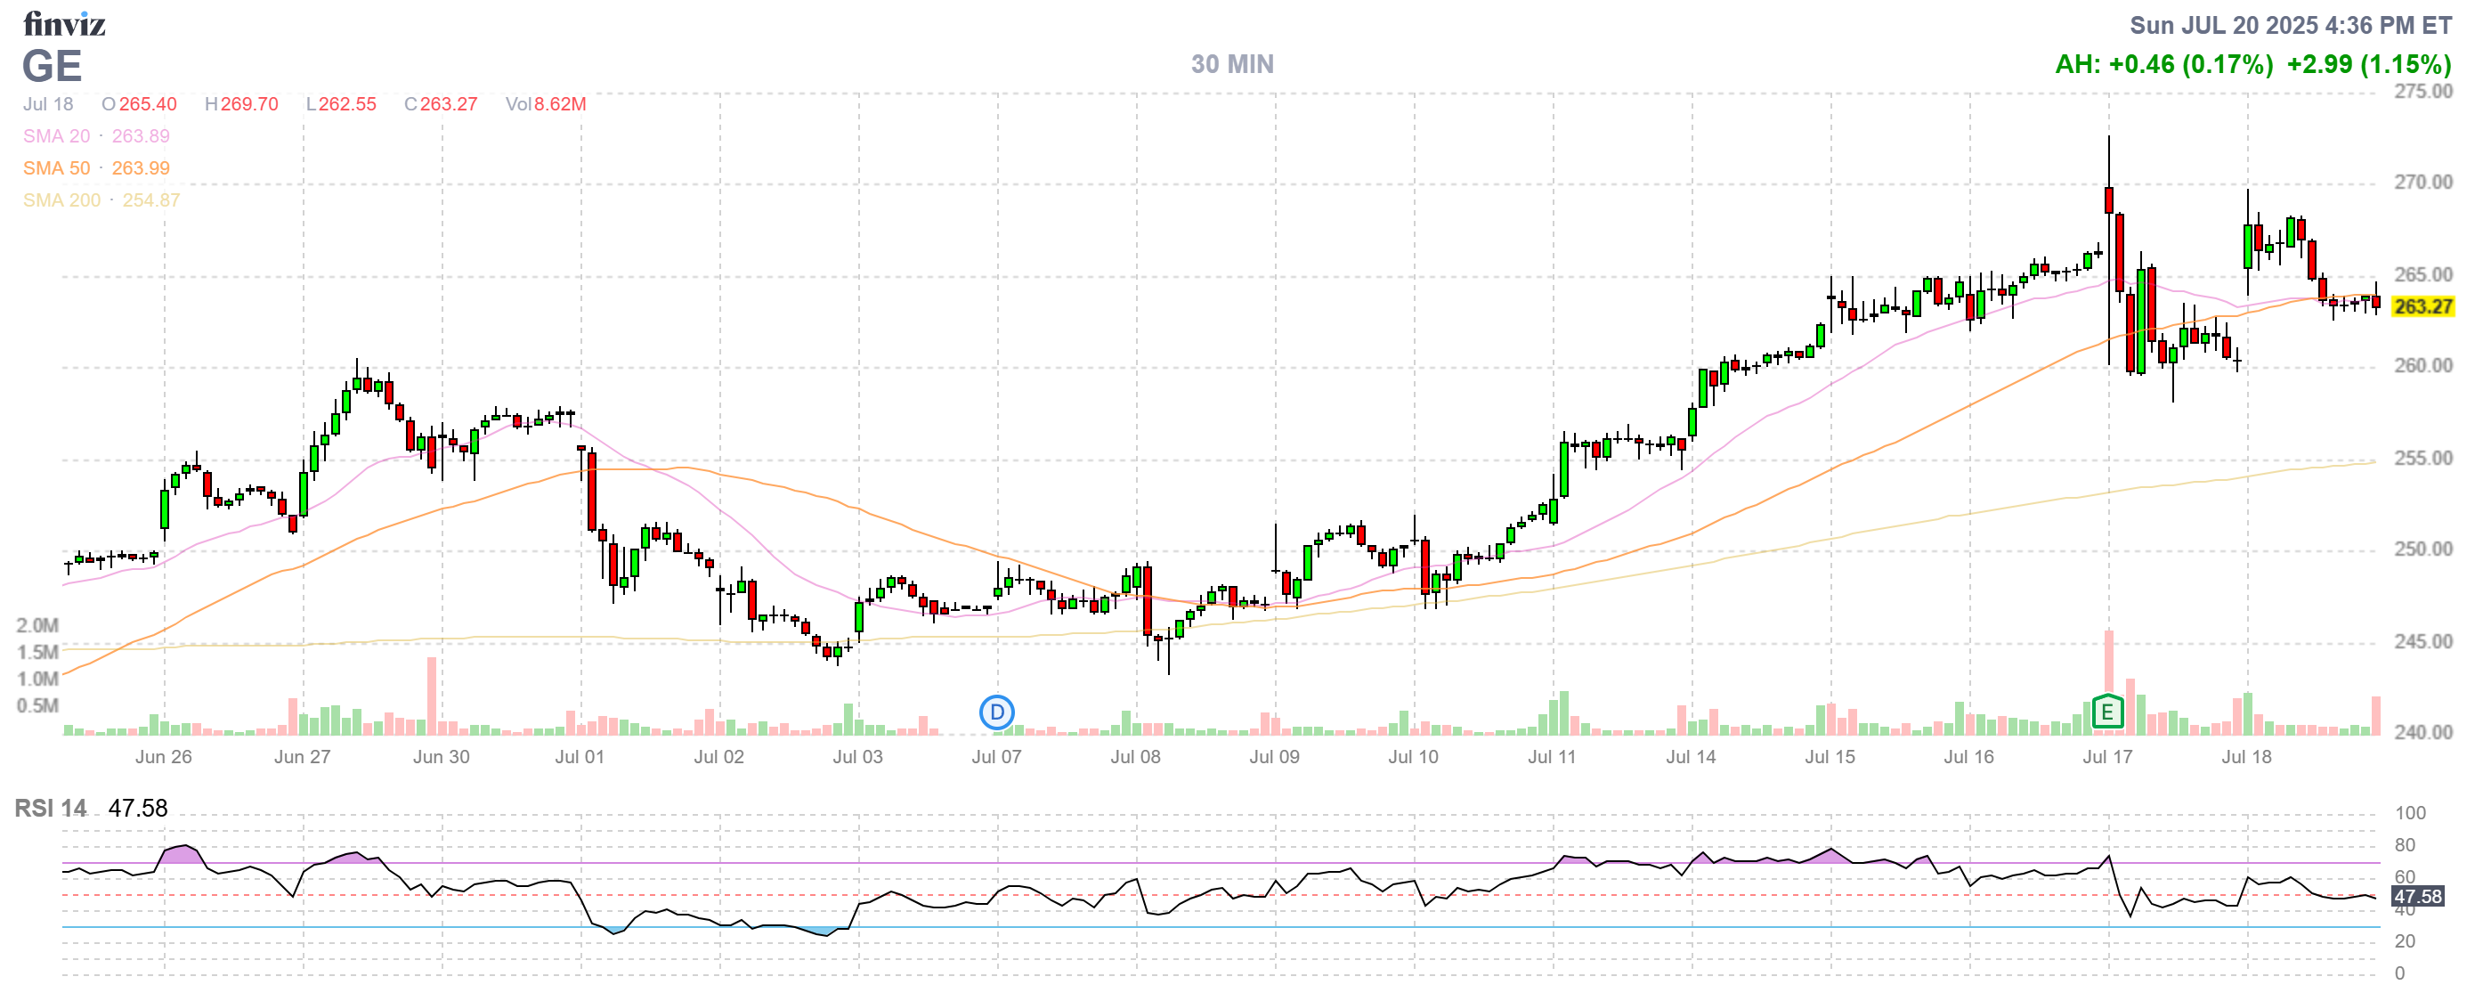Click the 275.00 price axis label
Screen dimensions: 2475x1001
tap(2422, 91)
